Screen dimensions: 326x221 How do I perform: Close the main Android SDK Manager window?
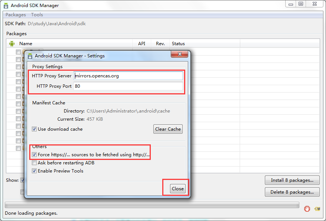coord(315,4)
